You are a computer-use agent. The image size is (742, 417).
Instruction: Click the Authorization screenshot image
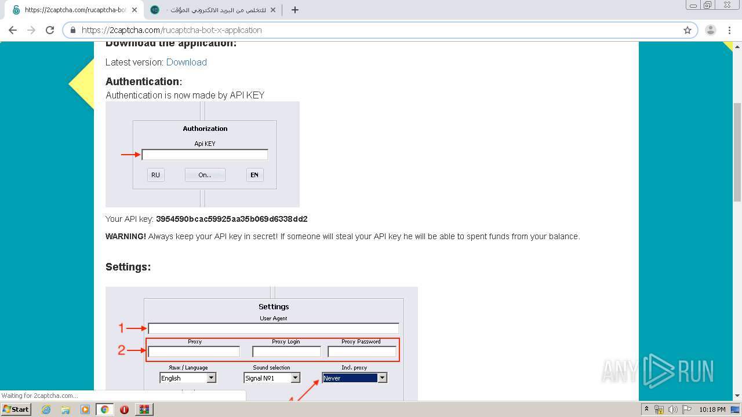coord(202,154)
